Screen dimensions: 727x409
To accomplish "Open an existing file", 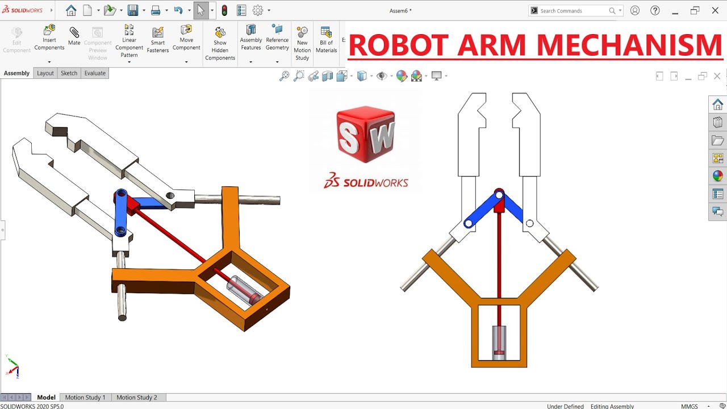I will tap(109, 10).
